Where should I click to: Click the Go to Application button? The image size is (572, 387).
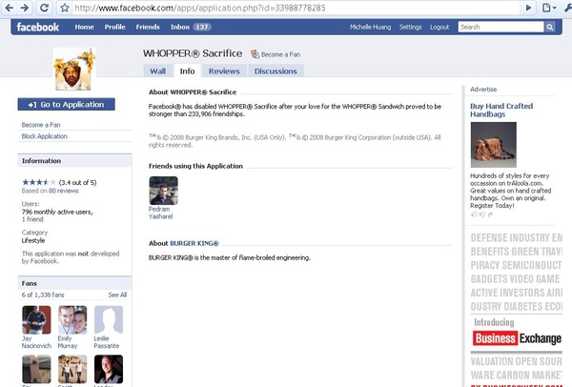(67, 104)
